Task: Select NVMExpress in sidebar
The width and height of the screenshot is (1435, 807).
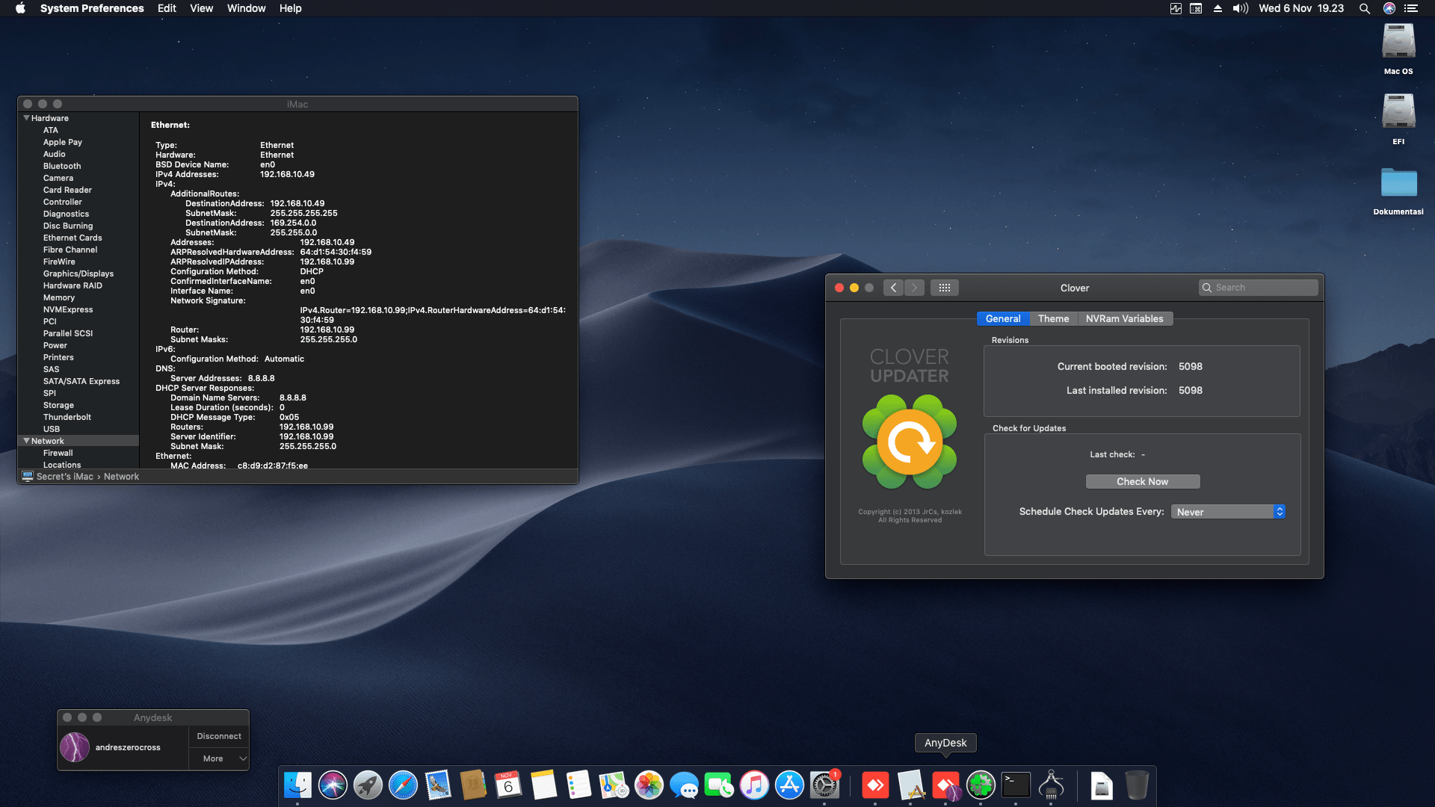Action: pos(68,309)
